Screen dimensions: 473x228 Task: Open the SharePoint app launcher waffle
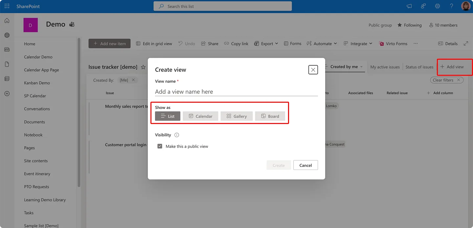pos(7,6)
